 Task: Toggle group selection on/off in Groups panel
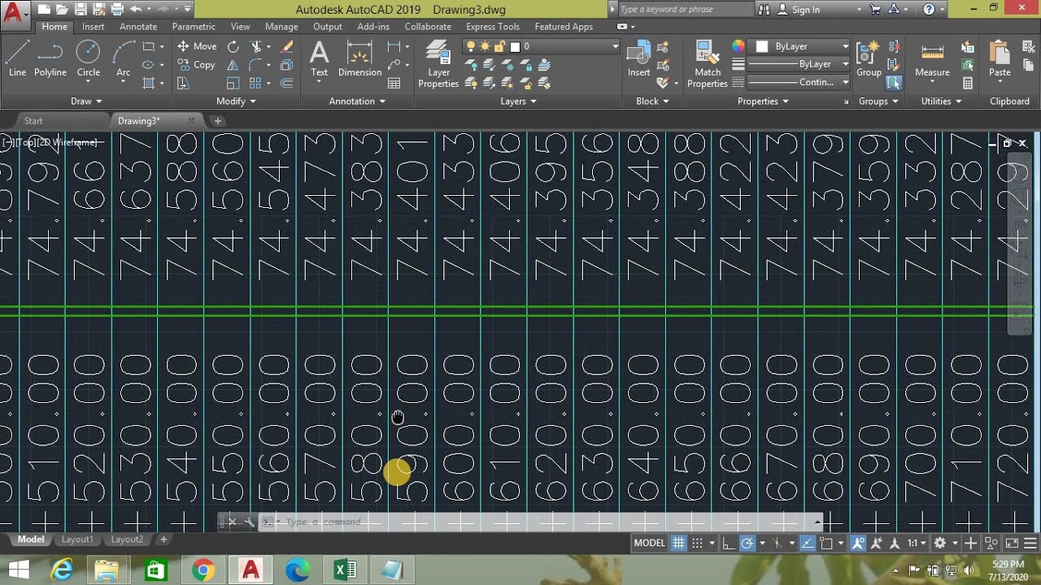click(894, 83)
